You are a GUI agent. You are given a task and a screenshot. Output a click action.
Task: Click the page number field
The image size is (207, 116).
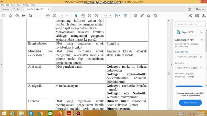click(61, 16)
